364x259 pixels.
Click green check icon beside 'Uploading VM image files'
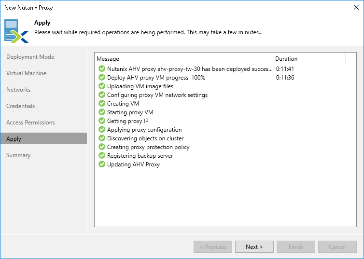click(102, 86)
